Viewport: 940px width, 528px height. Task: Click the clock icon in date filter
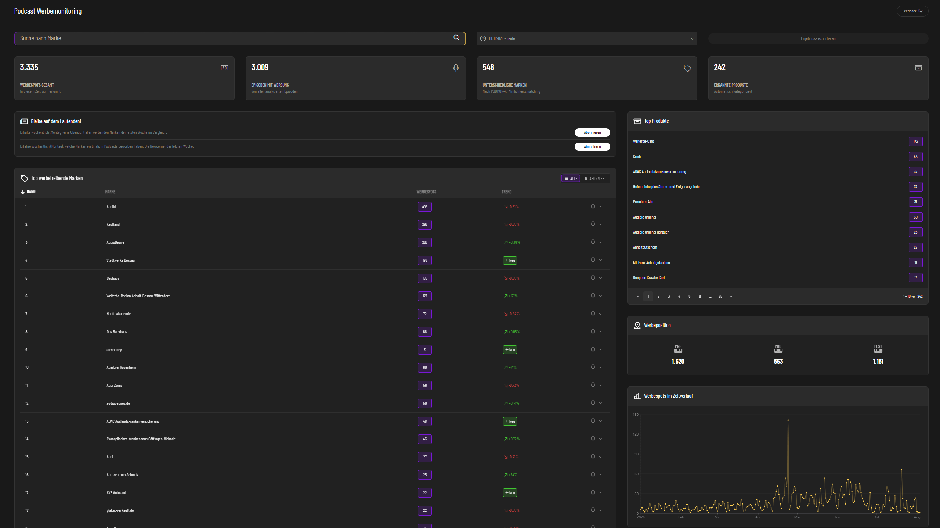tap(483, 38)
